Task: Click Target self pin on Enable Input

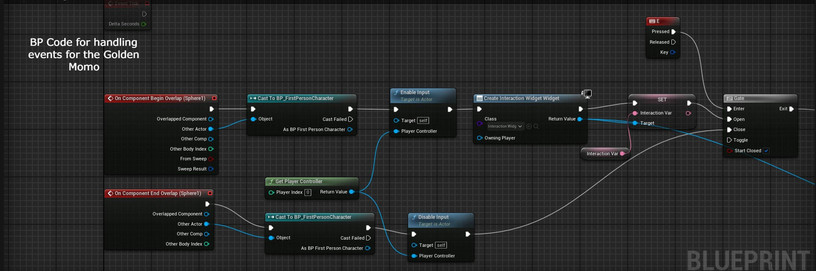Action: click(396, 120)
